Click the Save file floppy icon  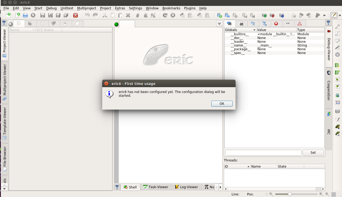(x=43, y=15)
